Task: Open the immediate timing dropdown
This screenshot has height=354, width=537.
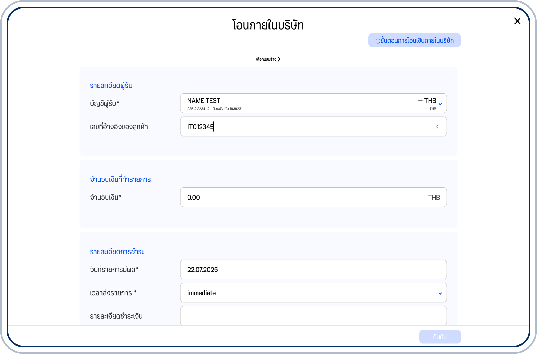Action: 313,293
